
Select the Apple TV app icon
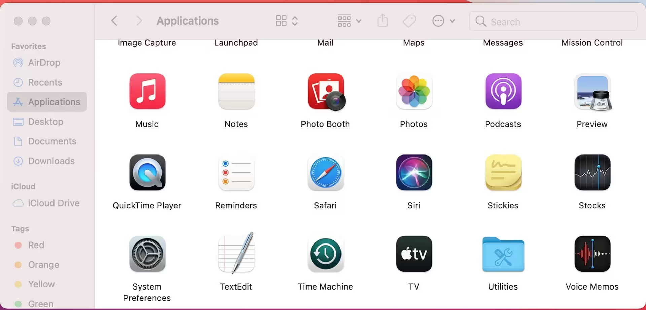[x=414, y=254]
